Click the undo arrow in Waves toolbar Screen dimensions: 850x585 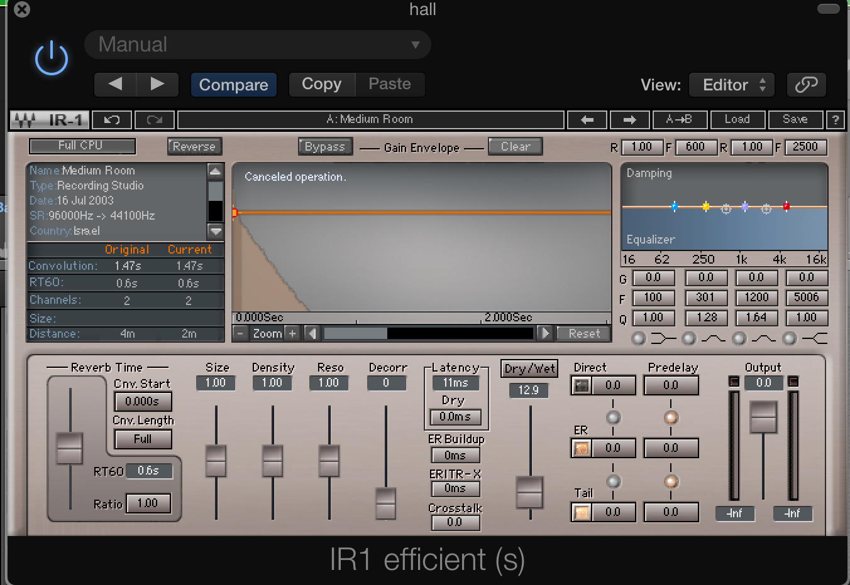(x=112, y=119)
